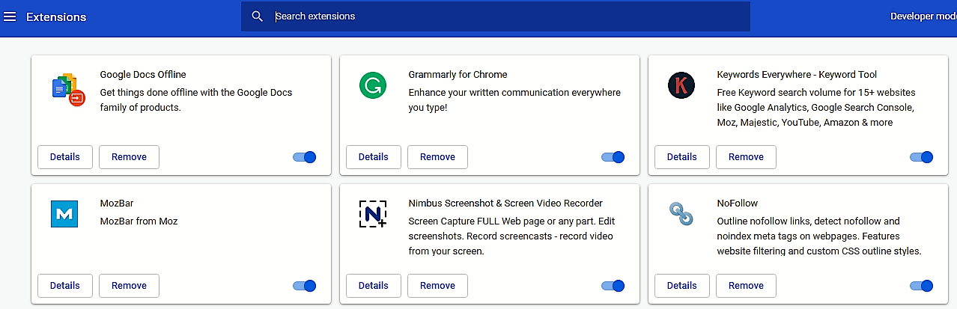Click the Nimbus Screenshot N icon
Image resolution: width=957 pixels, height=309 pixels.
pos(372,214)
